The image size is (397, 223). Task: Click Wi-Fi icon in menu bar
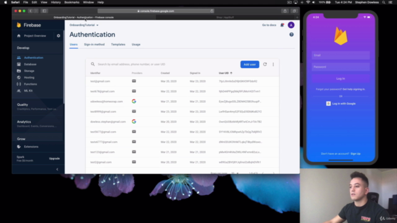tap(308, 2)
